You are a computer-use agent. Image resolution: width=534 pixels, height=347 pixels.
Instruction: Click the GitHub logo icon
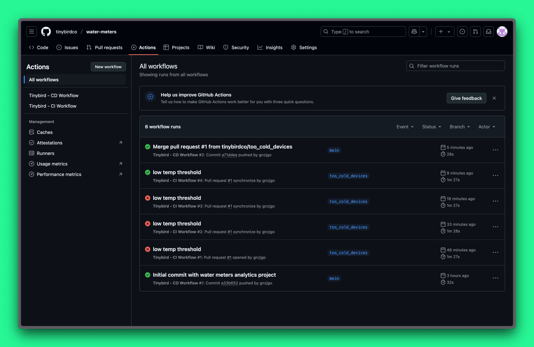click(46, 32)
